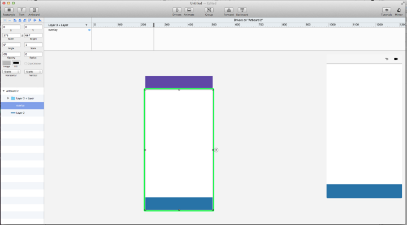Open the Tutorials window
Image resolution: width=407 pixels, height=225 pixels.
point(387,10)
